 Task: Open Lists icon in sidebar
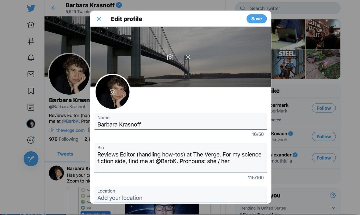tap(31, 107)
